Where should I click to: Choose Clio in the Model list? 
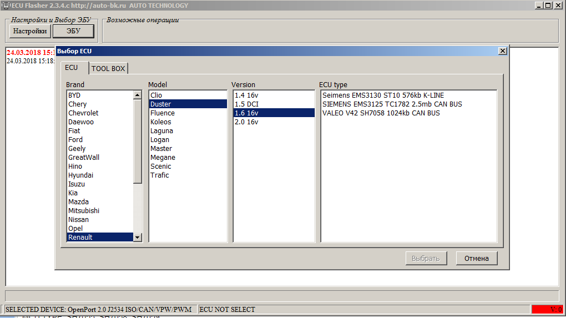tap(188, 95)
